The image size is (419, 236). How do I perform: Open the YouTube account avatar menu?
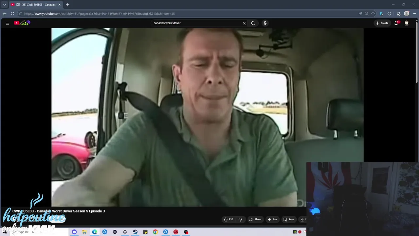[407, 23]
